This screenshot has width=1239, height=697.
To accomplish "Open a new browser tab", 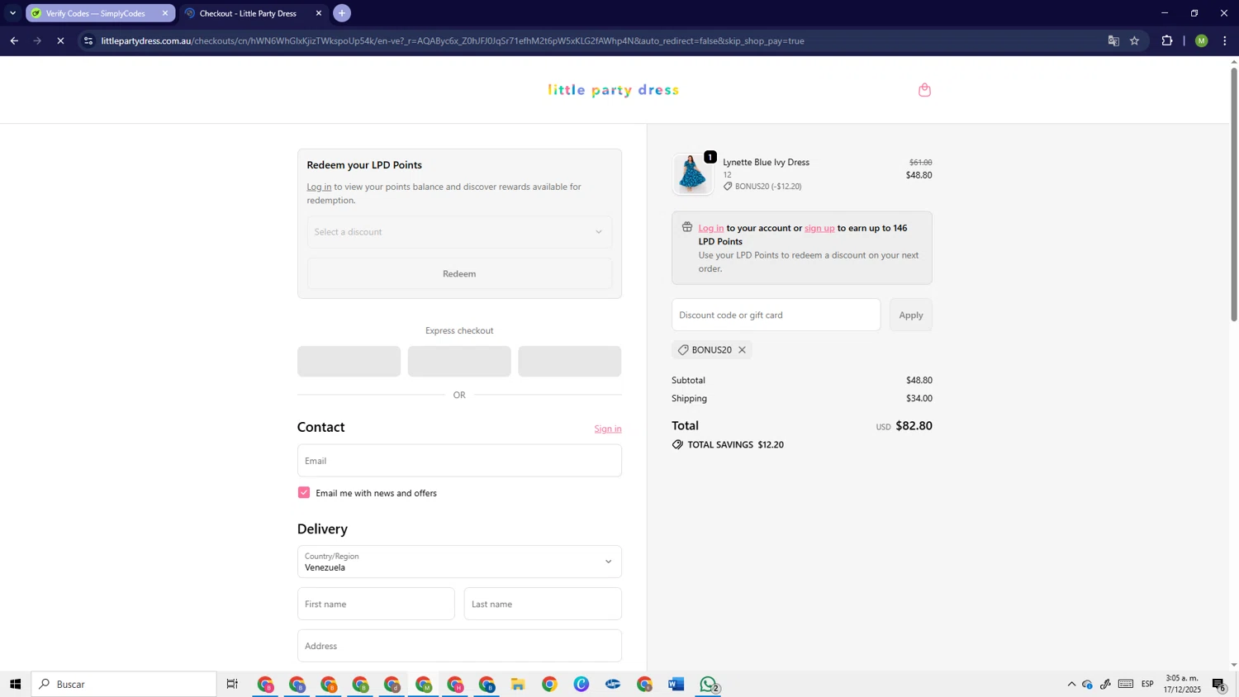I will tap(342, 13).
